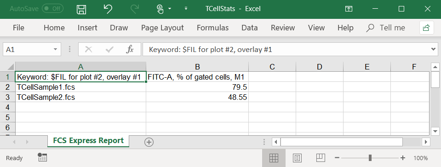Click zoom out minus button

(337, 158)
